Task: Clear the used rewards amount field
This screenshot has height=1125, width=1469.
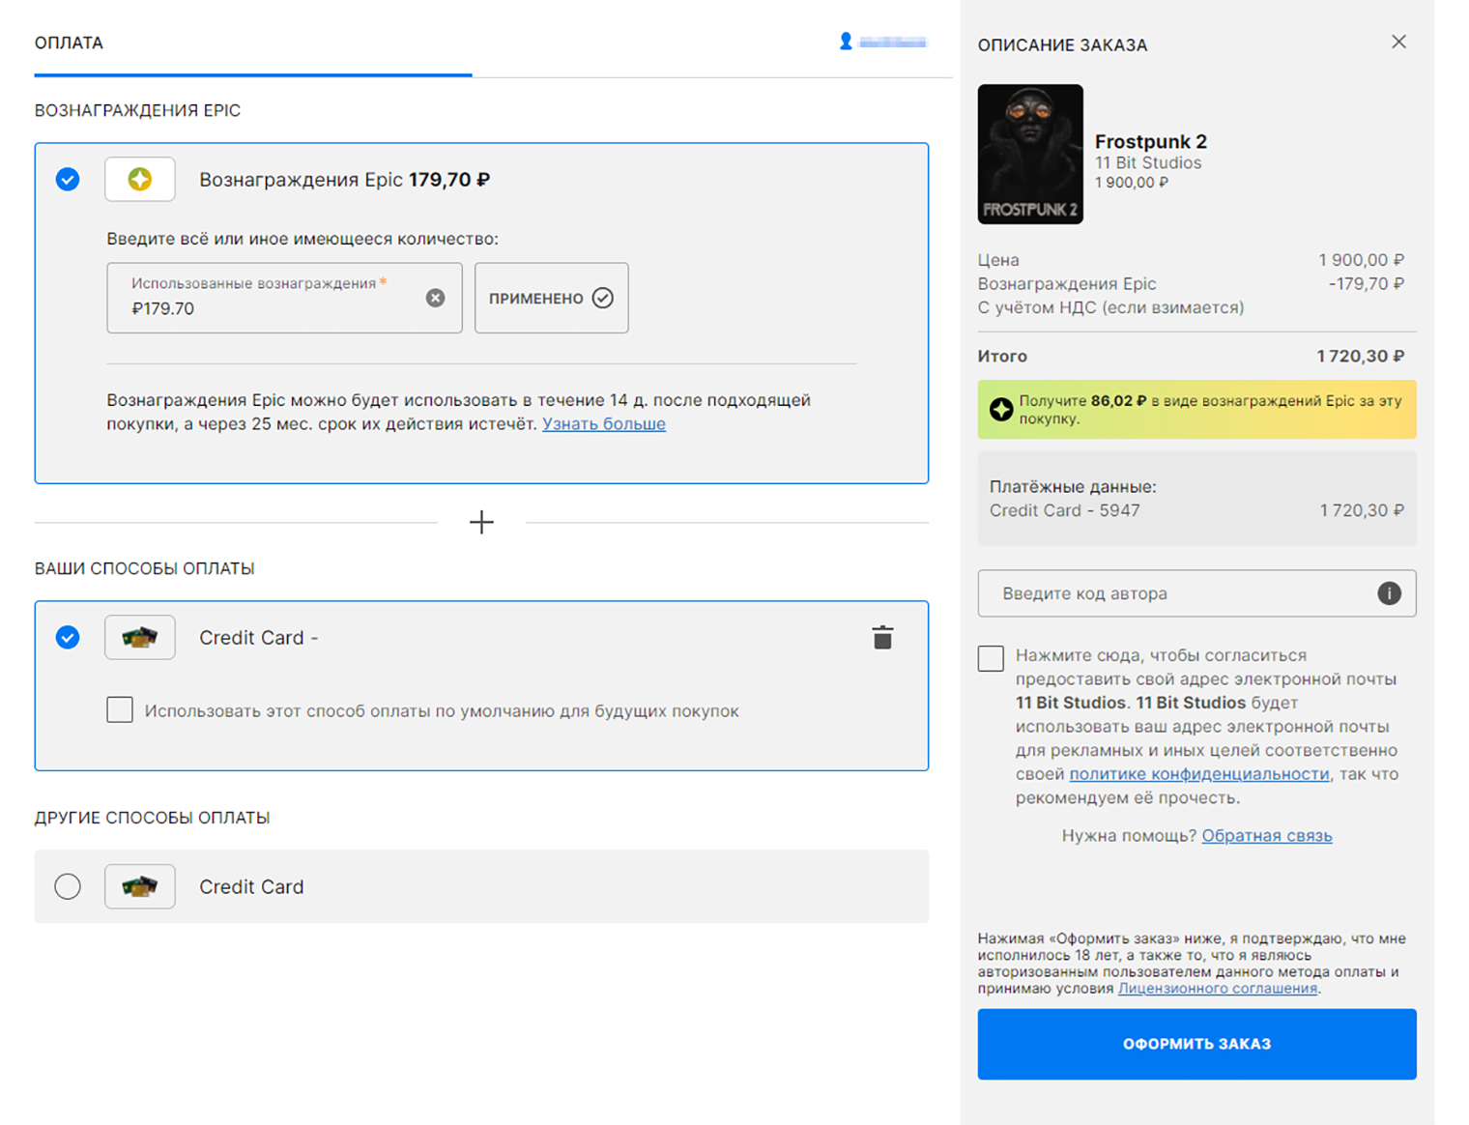Action: (435, 298)
